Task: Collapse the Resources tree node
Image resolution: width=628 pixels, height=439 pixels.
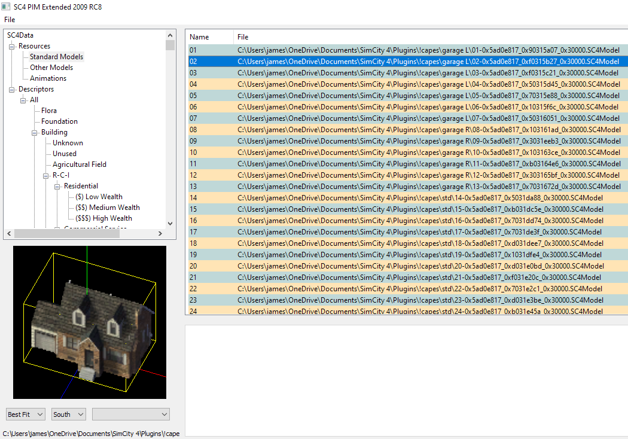Action: pyautogui.click(x=11, y=47)
